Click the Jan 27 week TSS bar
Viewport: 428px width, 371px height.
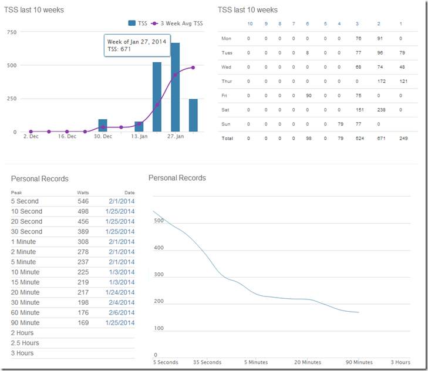coord(175,87)
